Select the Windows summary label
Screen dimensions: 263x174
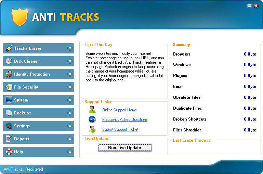click(x=182, y=65)
